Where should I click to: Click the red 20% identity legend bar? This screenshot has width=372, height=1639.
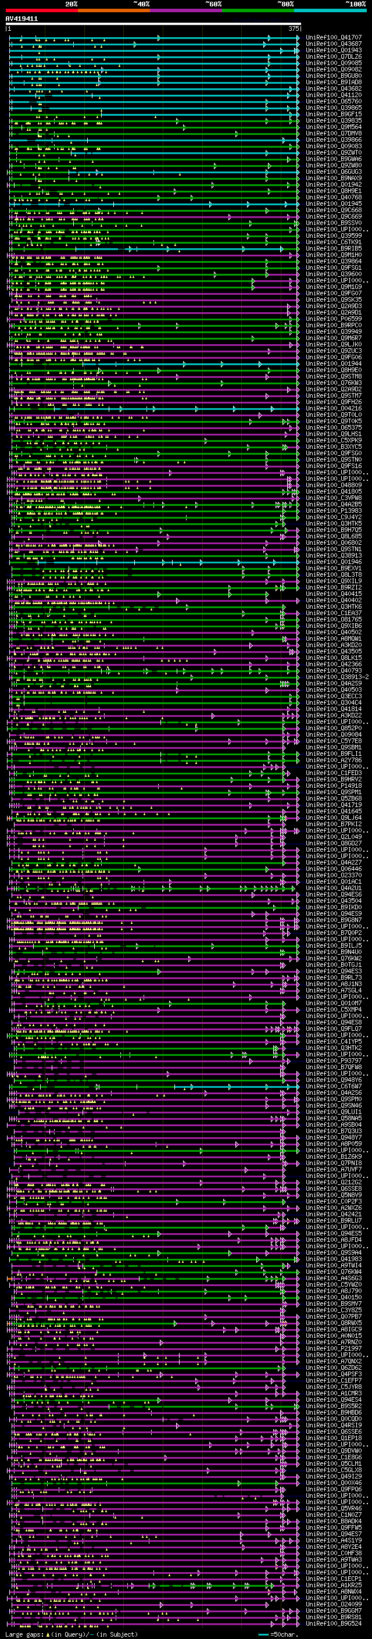tap(41, 10)
